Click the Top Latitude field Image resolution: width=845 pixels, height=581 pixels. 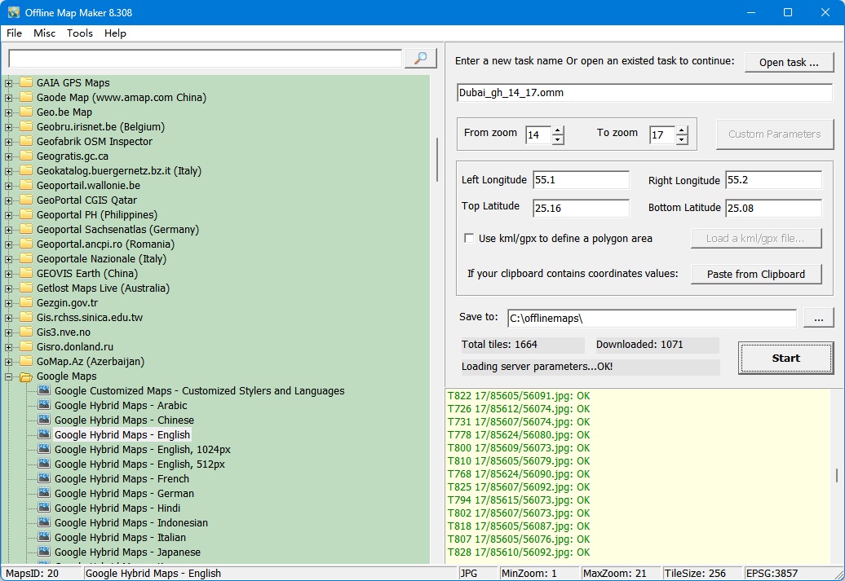[x=581, y=208]
